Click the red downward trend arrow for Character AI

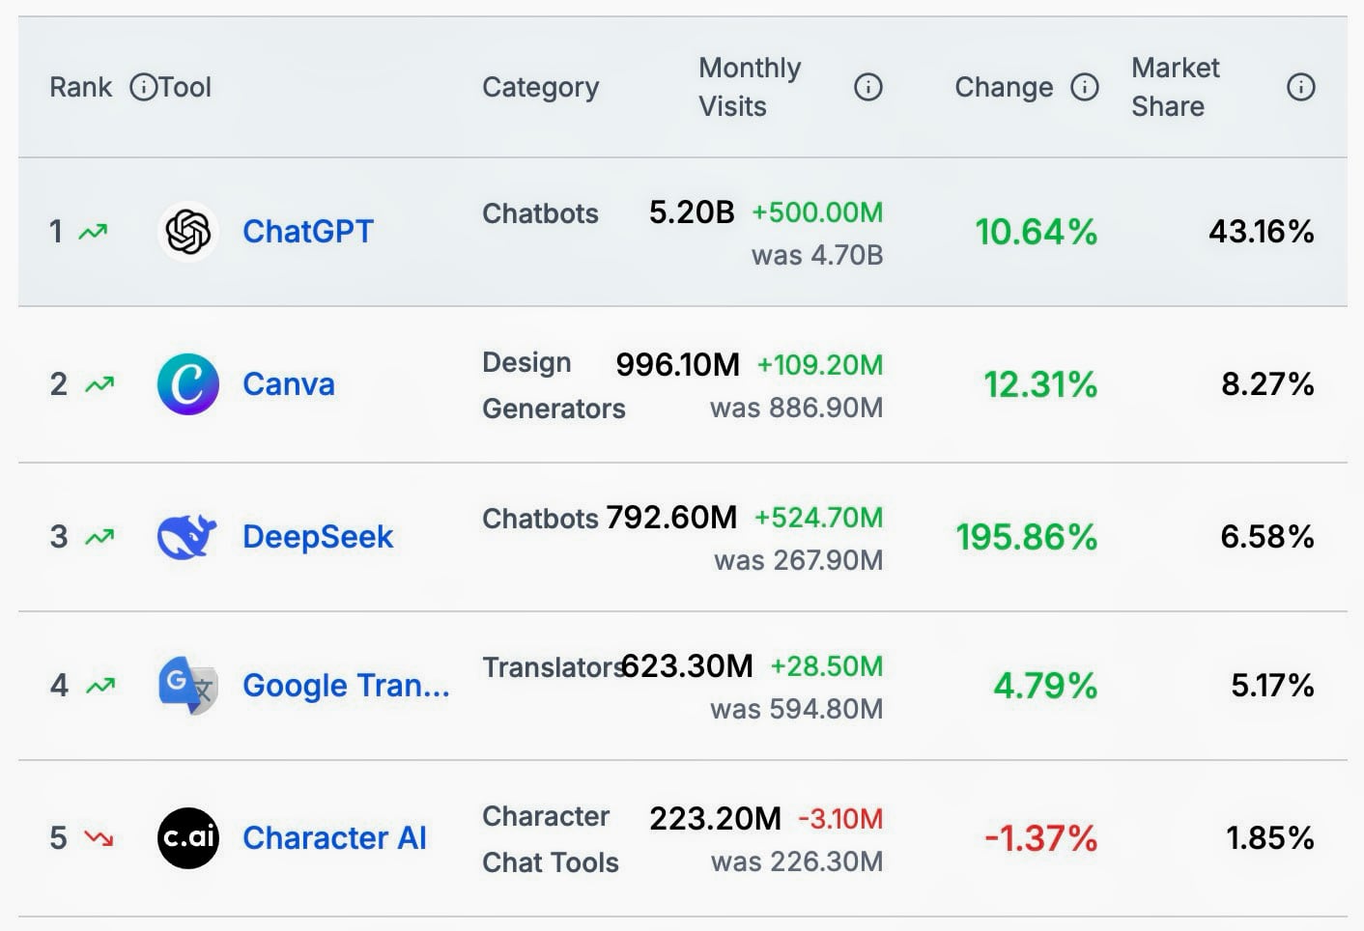pos(98,838)
